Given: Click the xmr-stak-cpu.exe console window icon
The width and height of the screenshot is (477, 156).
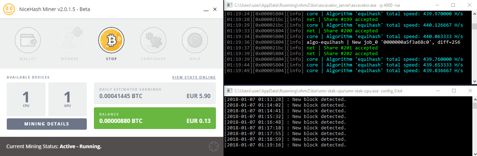Looking at the screenshot, I should pyautogui.click(x=230, y=91).
